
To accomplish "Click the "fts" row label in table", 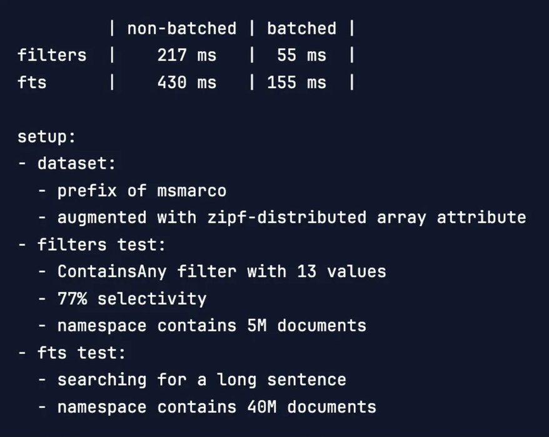I will [32, 82].
